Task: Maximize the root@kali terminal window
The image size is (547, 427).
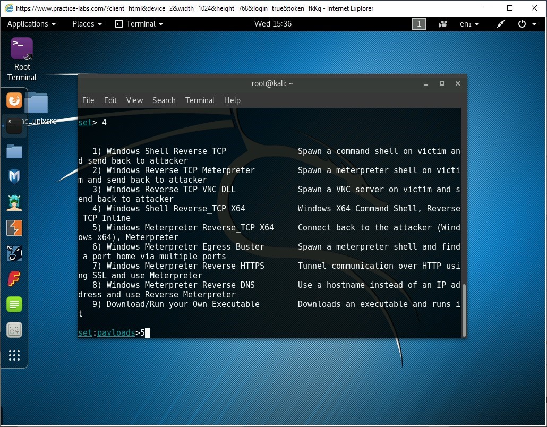Action: pos(442,83)
